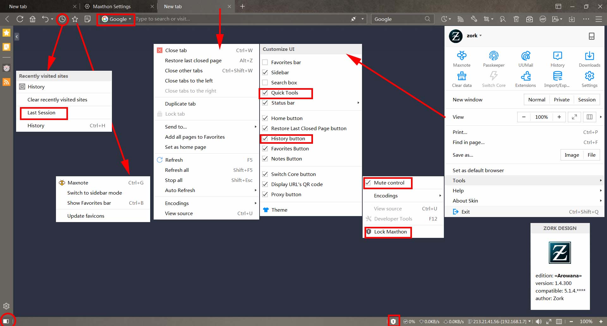This screenshot has width=607, height=326.
Task: Toggle Quick Tools checkbox
Action: point(265,93)
